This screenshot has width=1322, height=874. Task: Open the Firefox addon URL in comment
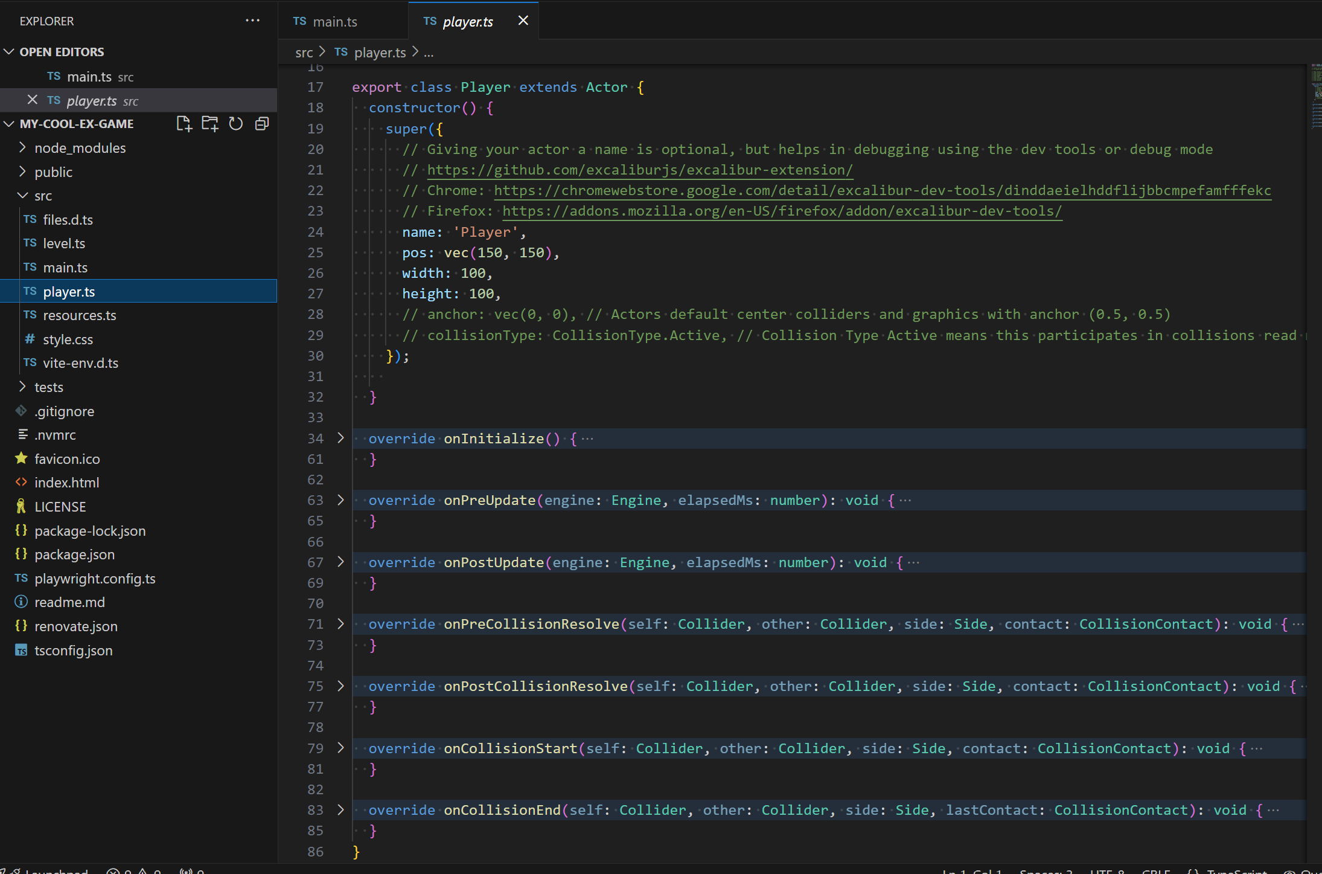[782, 211]
